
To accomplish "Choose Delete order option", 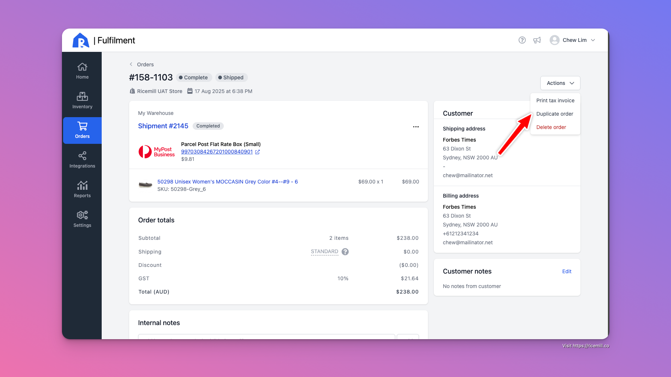I will point(551,127).
